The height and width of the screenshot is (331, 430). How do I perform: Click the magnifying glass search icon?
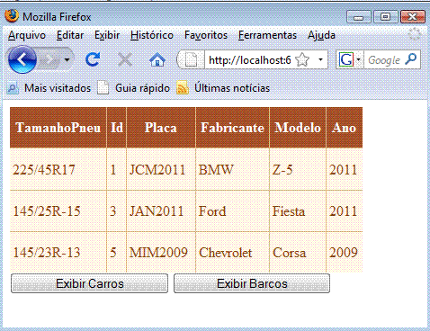411,59
